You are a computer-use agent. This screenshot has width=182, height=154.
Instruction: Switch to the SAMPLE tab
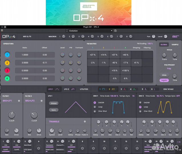[175, 44]
